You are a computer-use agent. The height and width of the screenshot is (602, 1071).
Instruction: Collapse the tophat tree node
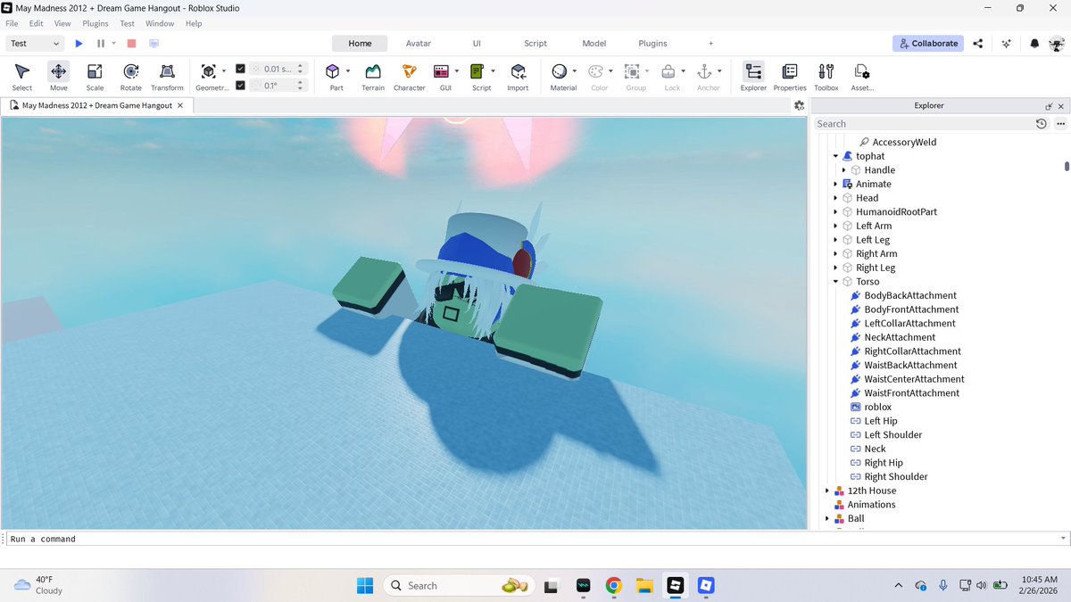click(836, 156)
